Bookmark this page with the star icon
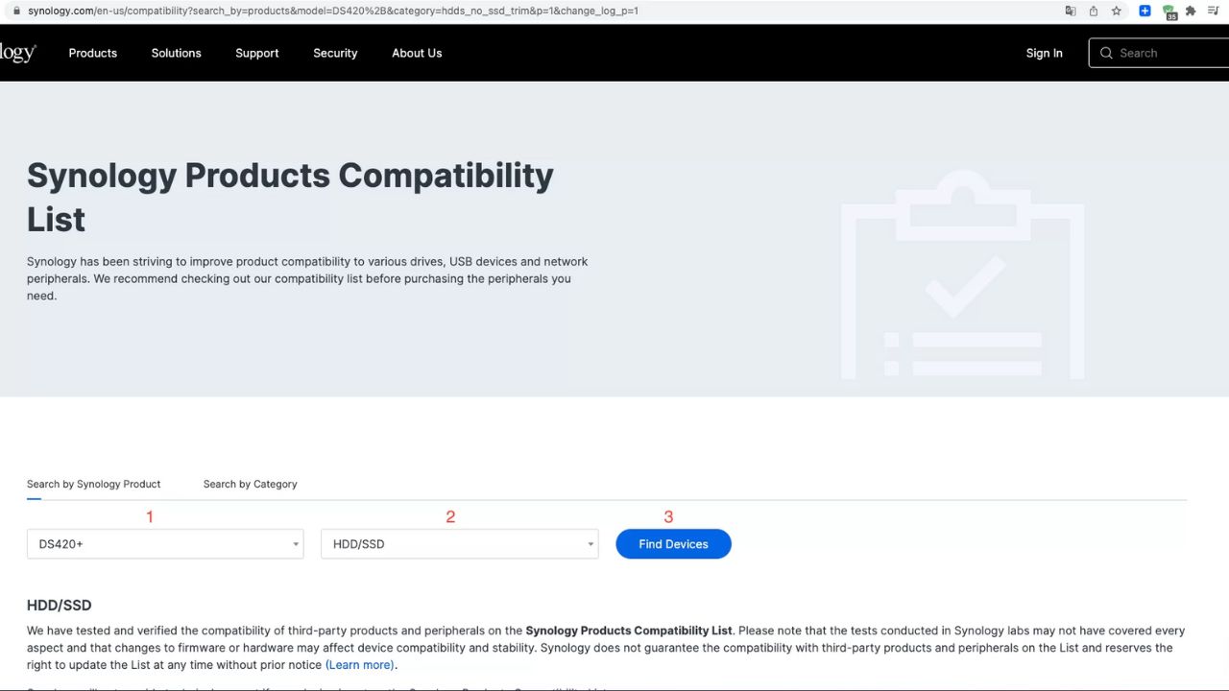 coord(1117,11)
